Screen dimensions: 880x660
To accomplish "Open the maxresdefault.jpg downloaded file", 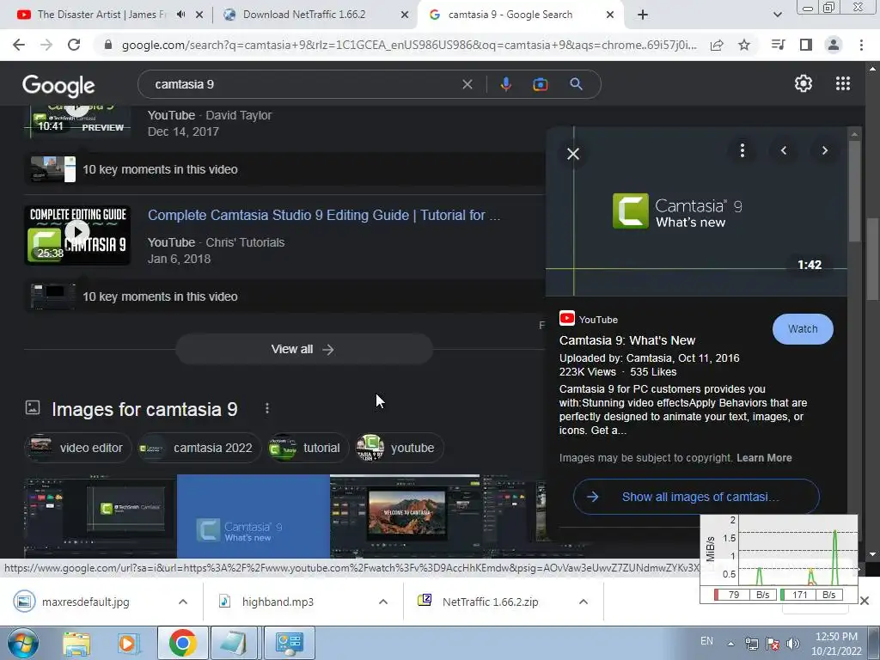I will [85, 602].
